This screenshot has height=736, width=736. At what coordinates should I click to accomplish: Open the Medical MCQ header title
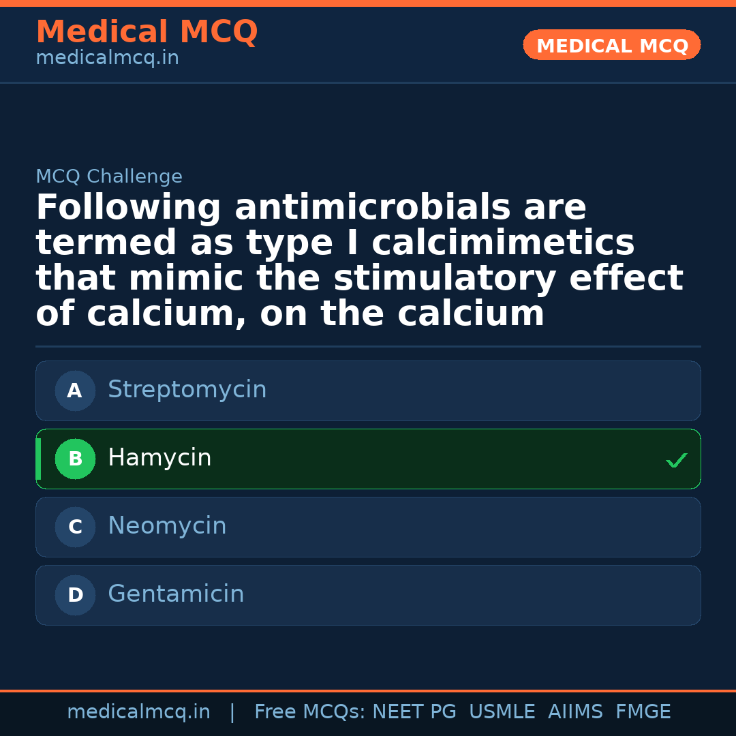147,32
